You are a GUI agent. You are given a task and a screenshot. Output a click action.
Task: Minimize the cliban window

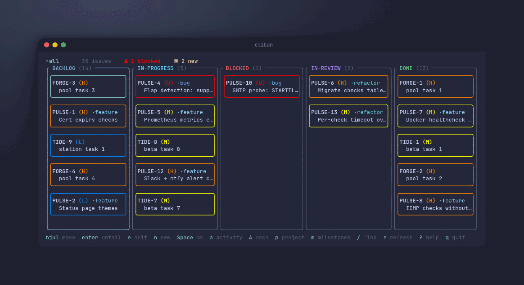[55, 45]
